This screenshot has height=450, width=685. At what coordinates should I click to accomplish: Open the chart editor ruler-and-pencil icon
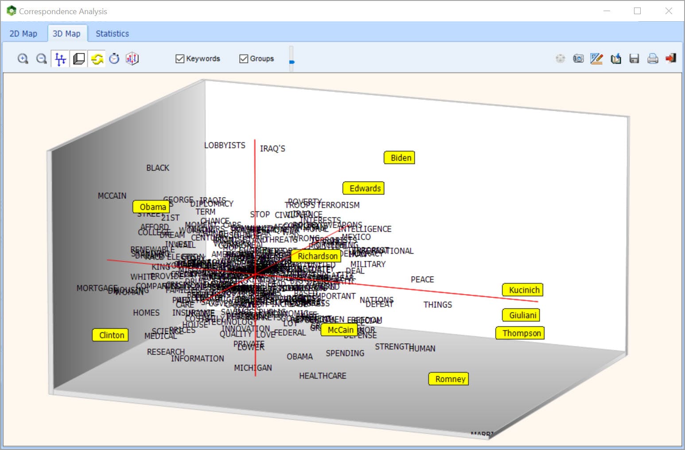[596, 58]
